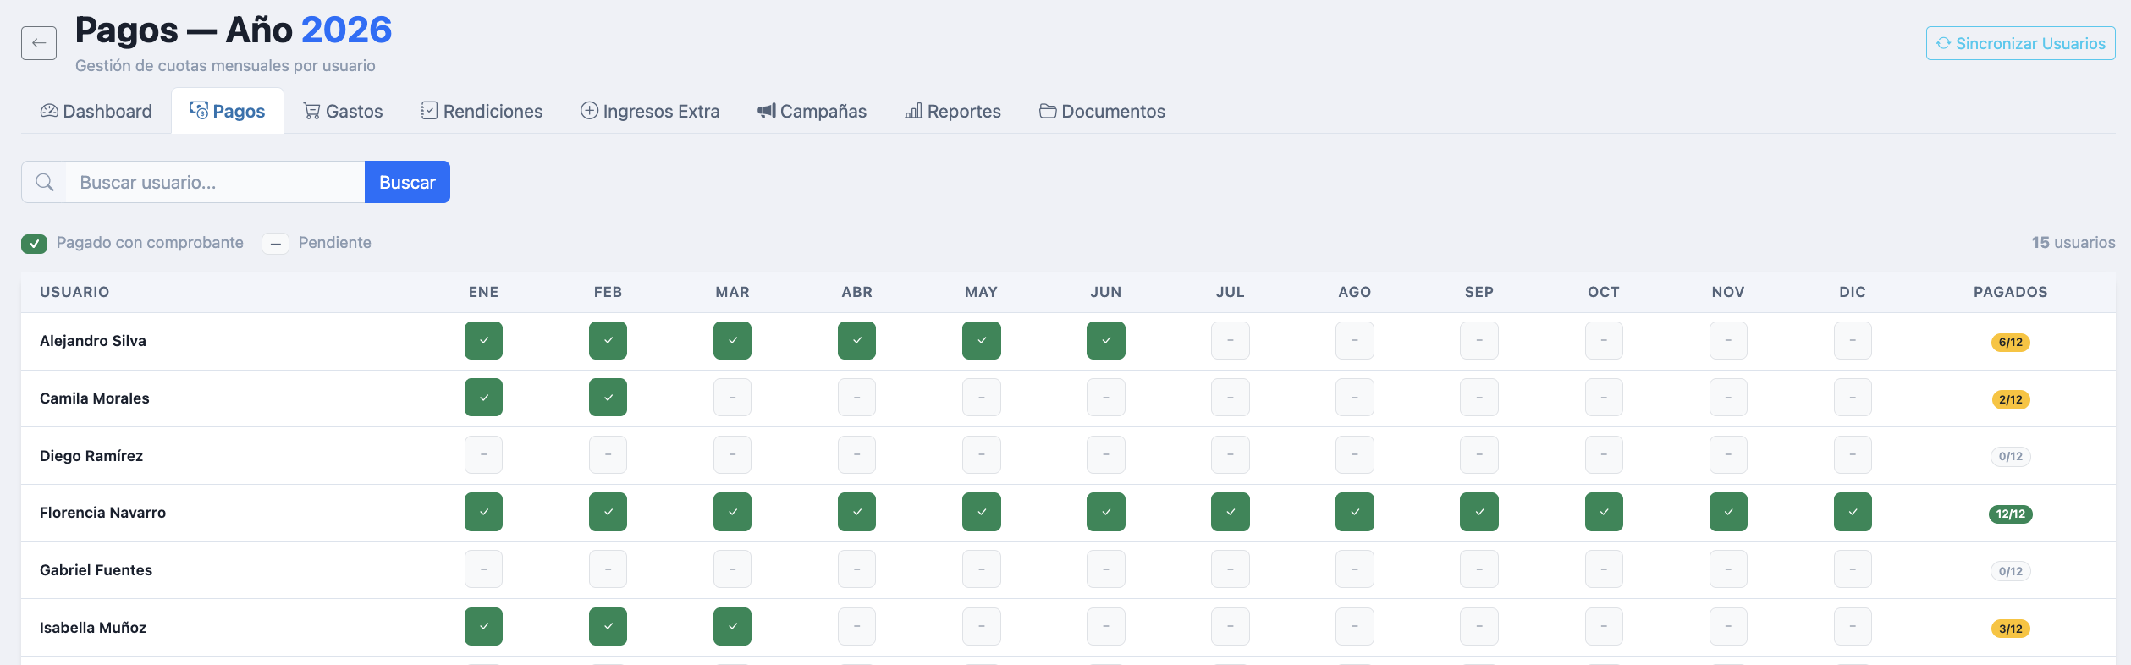Image resolution: width=2131 pixels, height=665 pixels.
Task: Switch to the Documentos tab
Action: pos(1103,111)
